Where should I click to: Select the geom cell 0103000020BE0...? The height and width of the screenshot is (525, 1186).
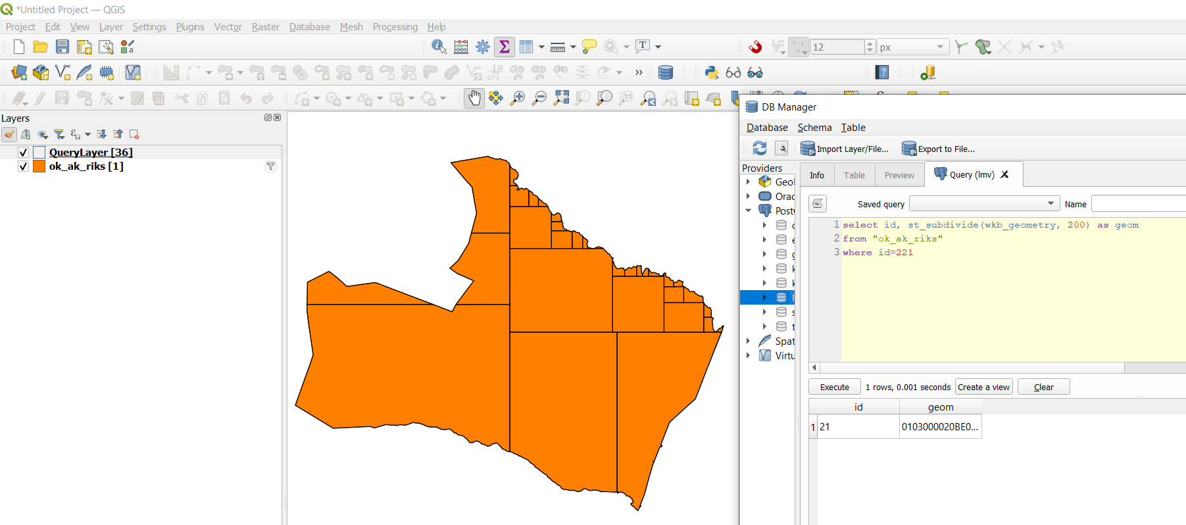point(940,427)
